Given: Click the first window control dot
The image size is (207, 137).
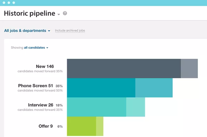Looking at the screenshot, I should [4, 3].
